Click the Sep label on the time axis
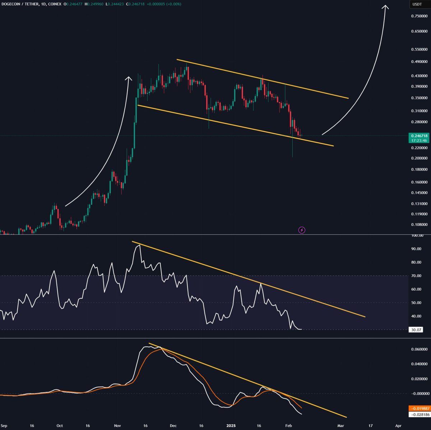431x430 pixels. 4,426
